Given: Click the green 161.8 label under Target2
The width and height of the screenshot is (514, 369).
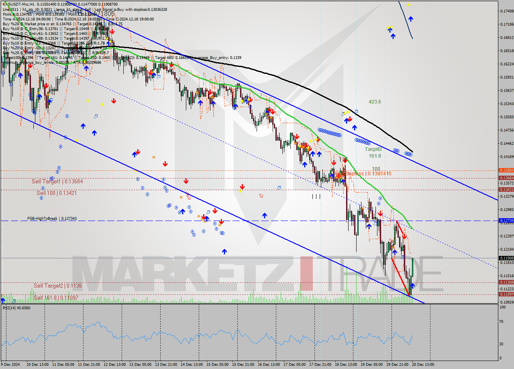Looking at the screenshot, I should point(374,156).
